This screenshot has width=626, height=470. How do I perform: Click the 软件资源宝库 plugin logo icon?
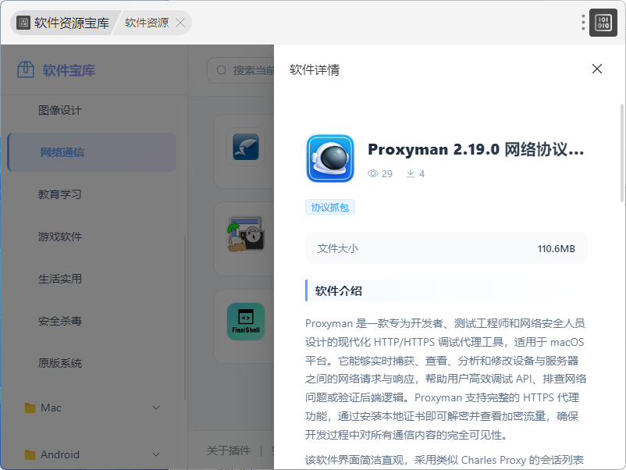click(x=23, y=23)
